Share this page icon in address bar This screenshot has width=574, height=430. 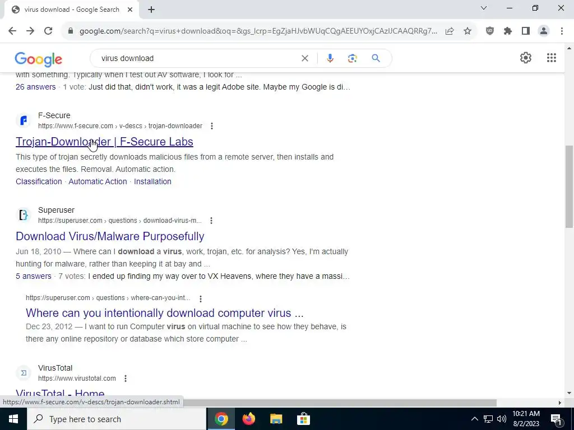(450, 31)
